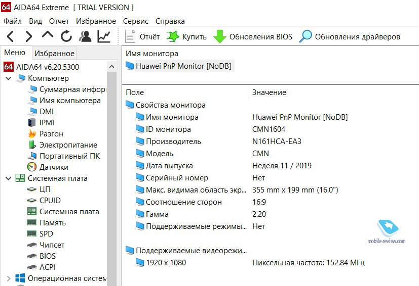This screenshot has width=419, height=286.
Task: Select the Свойства монитора group row
Action: (166, 105)
